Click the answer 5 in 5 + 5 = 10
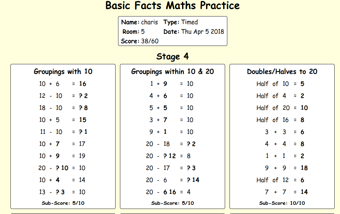340x214 pixels. pyautogui.click(x=165, y=108)
